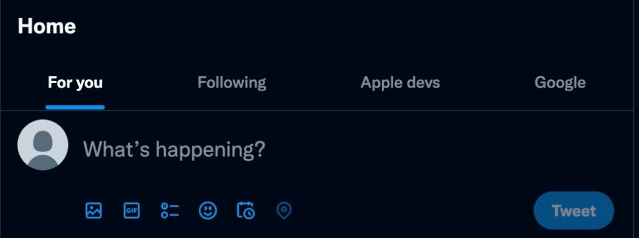Click the blue underline beneath For you

click(x=76, y=107)
